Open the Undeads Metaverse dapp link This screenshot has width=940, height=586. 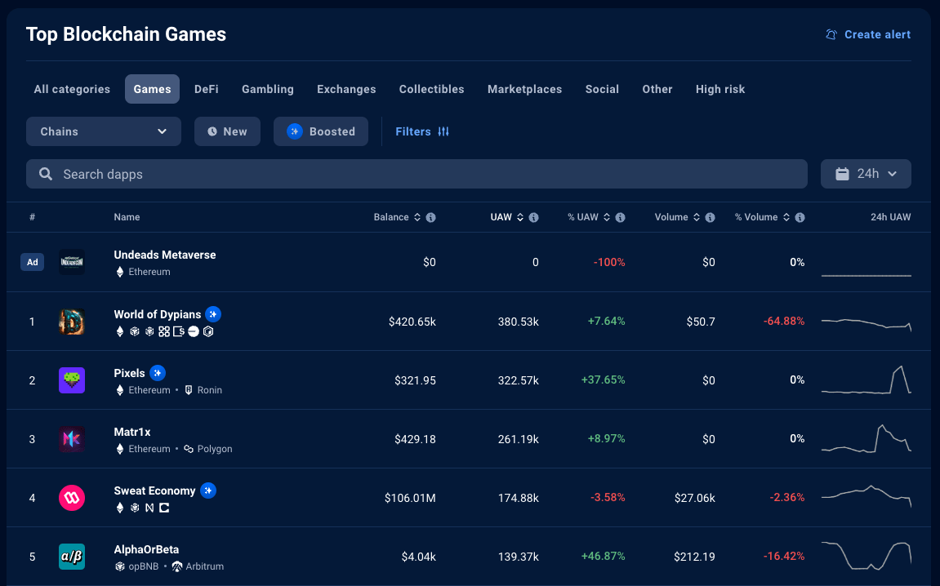(x=165, y=255)
